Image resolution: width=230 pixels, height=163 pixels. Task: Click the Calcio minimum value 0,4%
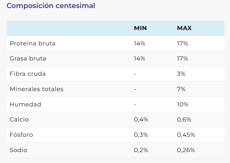[141, 120]
